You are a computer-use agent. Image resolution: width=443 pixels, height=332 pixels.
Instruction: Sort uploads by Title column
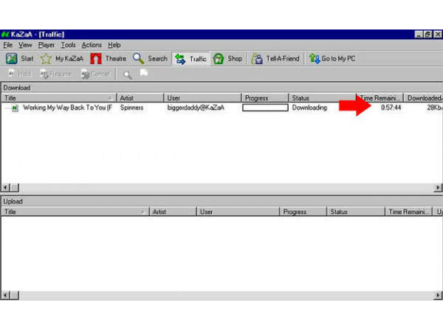(x=75, y=212)
